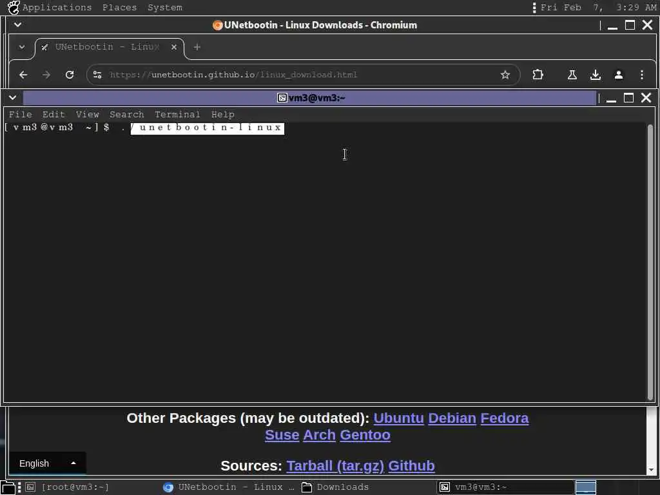Follow the Ubuntu package link
Screen dimensions: 660x495
398,418
